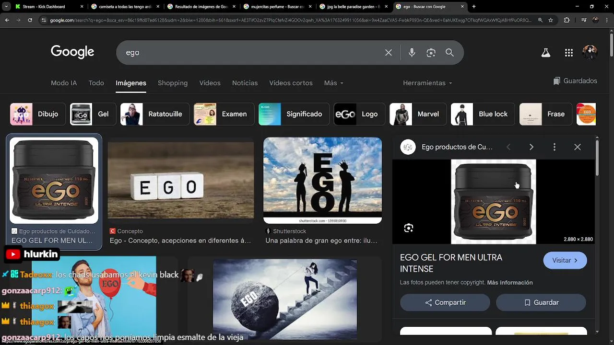614x345 pixels.
Task: Expand the Herramientas dropdown
Action: tap(427, 83)
